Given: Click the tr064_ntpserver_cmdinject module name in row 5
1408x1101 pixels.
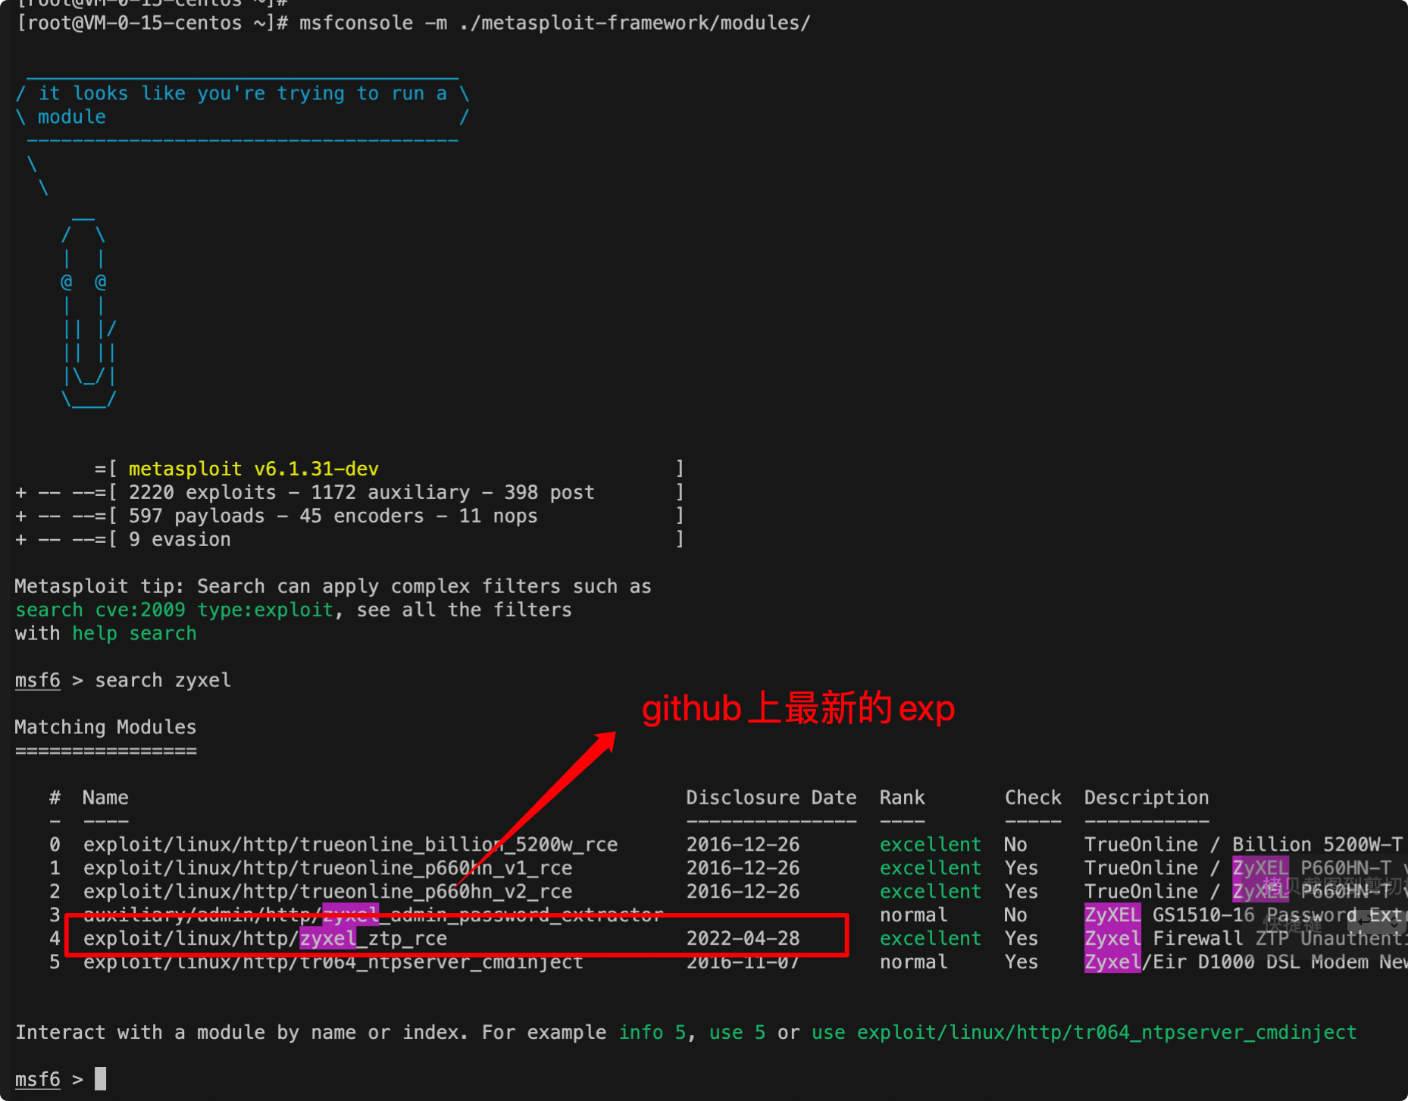Looking at the screenshot, I should coord(333,962).
